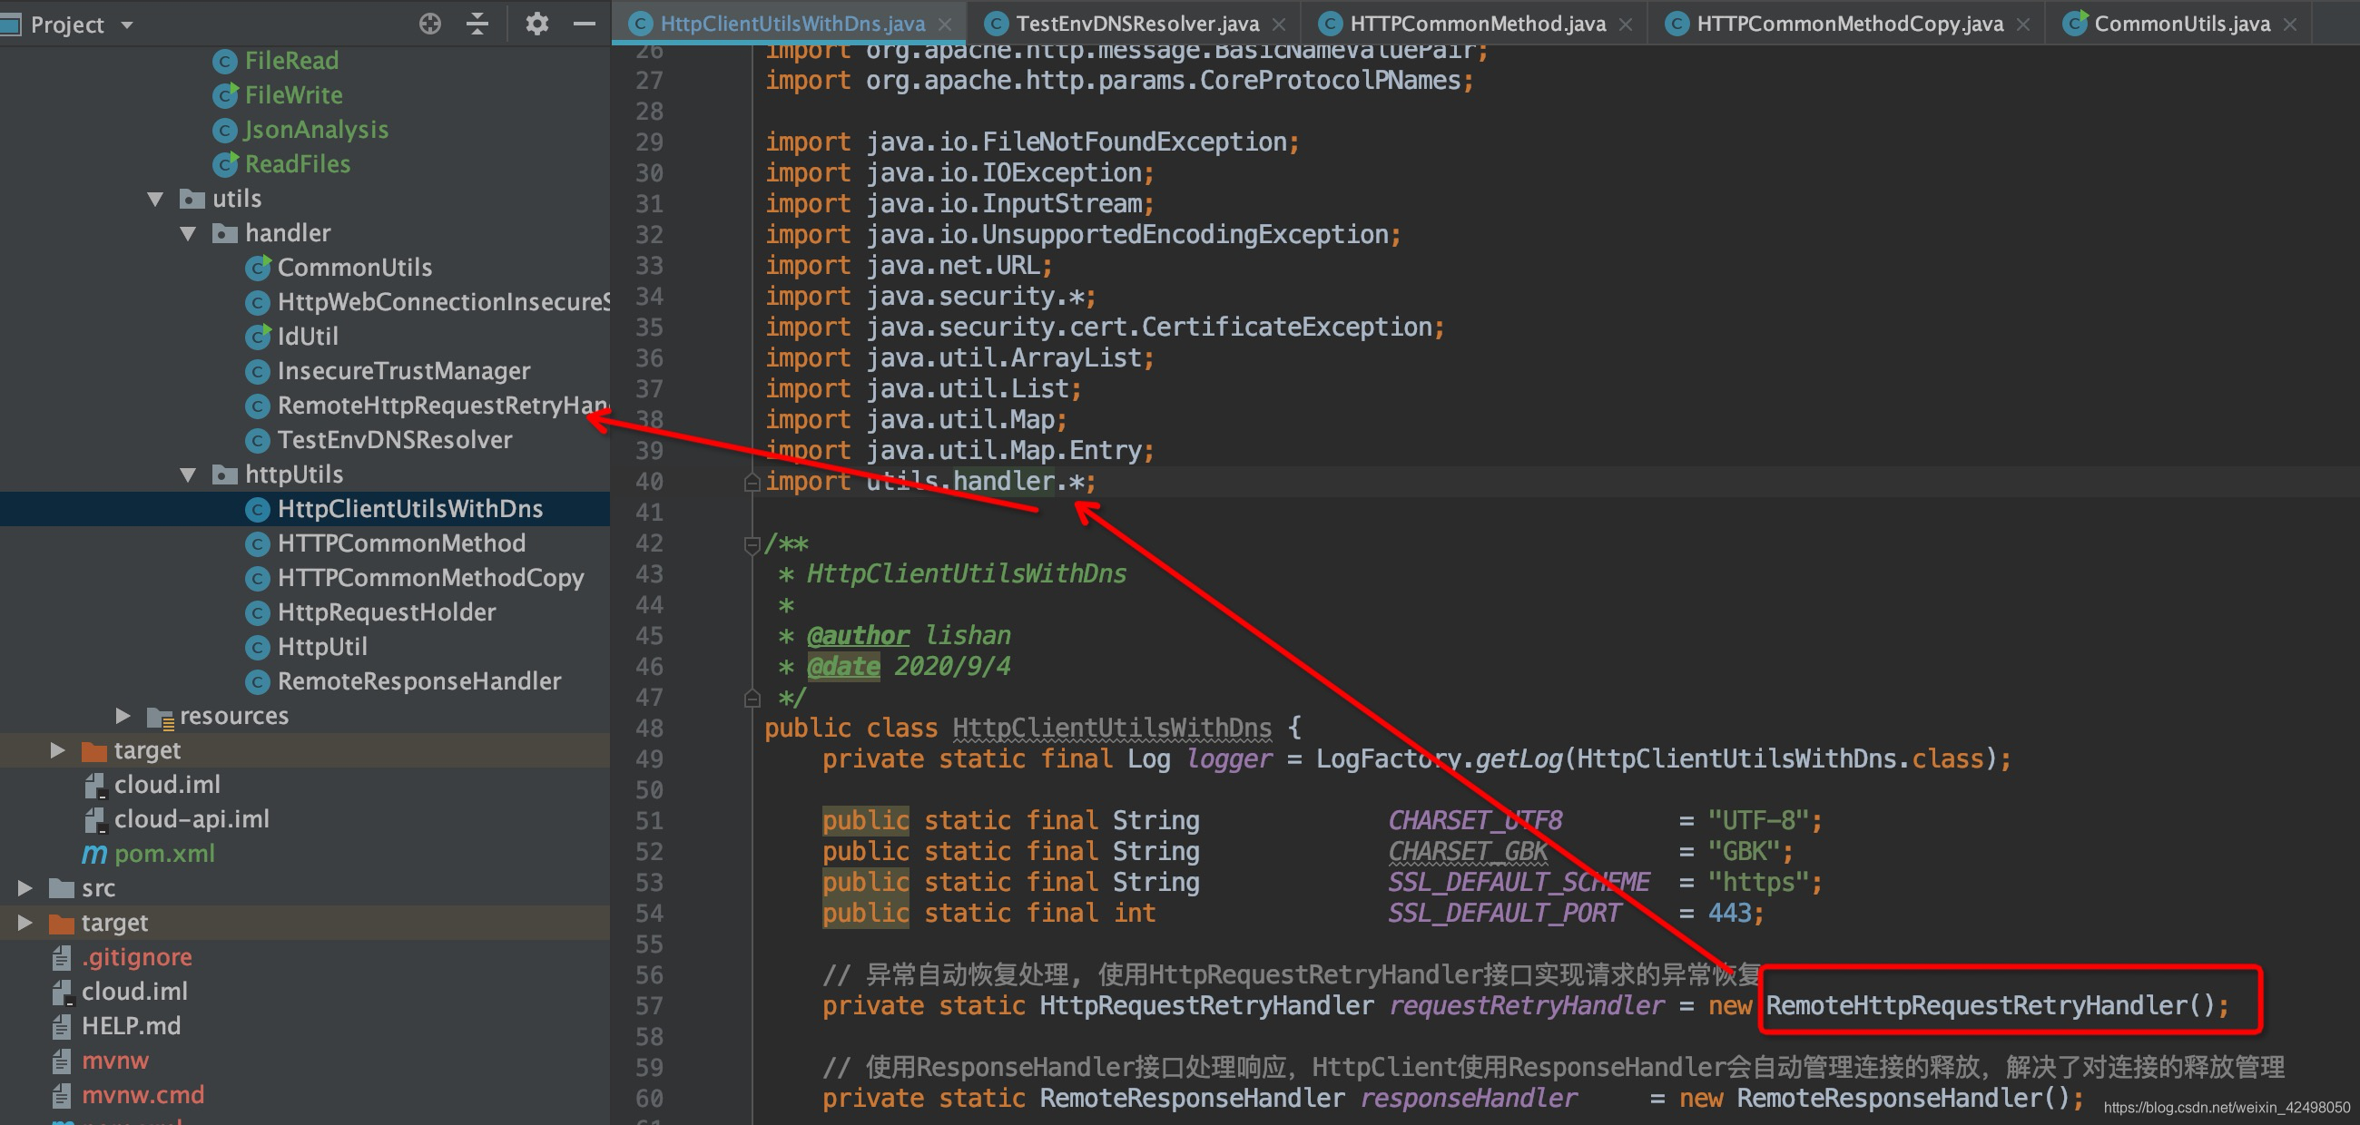This screenshot has width=2360, height=1125.
Task: Switch to HTTPCommonMethodCopy.java tab
Action: [x=1849, y=24]
